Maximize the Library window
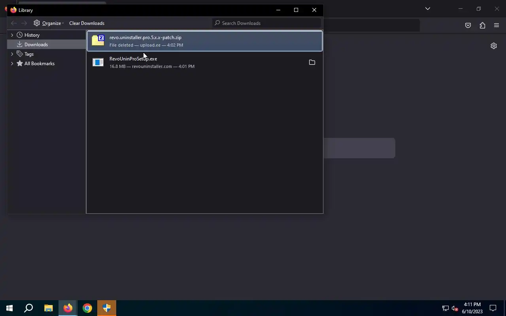The image size is (506, 316). tap(296, 10)
